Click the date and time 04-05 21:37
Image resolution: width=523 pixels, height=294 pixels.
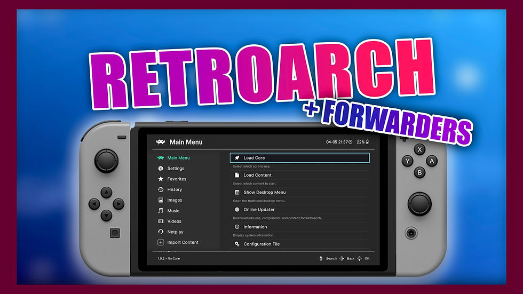[x=337, y=142]
